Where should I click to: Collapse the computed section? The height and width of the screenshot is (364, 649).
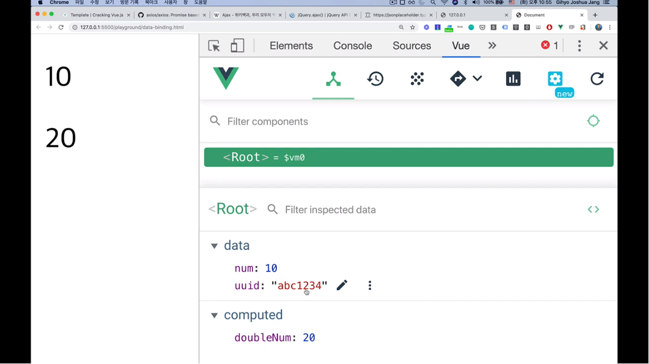point(214,315)
